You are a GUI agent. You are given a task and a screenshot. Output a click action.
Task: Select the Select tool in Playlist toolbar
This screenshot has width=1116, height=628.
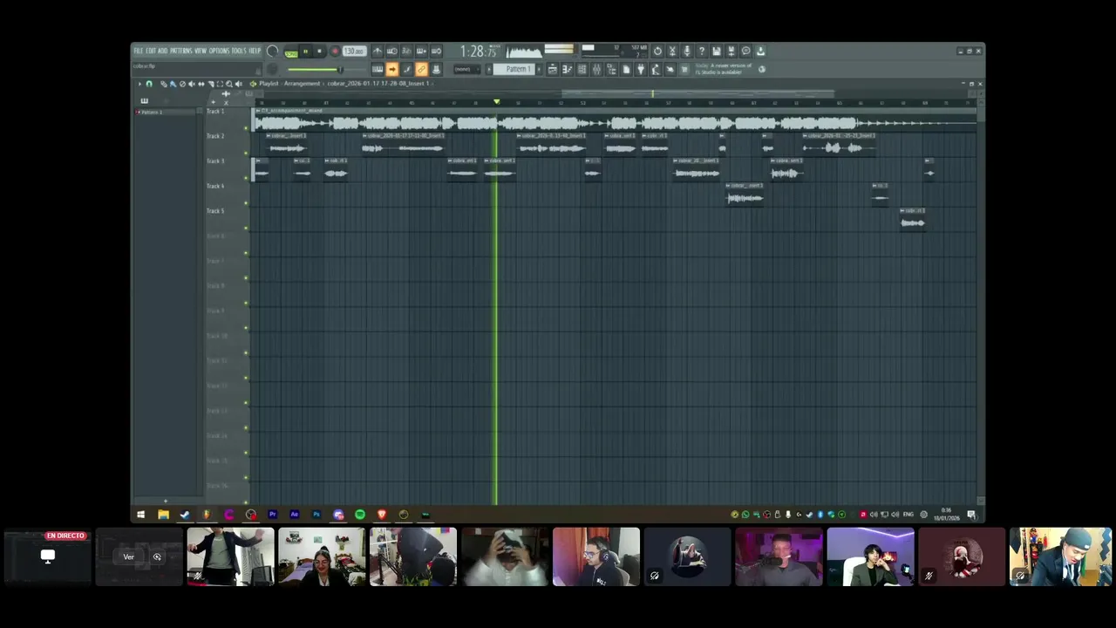[220, 84]
